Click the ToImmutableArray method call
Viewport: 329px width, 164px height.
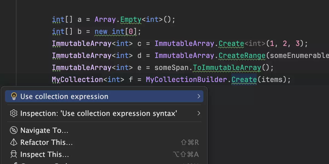(227, 68)
